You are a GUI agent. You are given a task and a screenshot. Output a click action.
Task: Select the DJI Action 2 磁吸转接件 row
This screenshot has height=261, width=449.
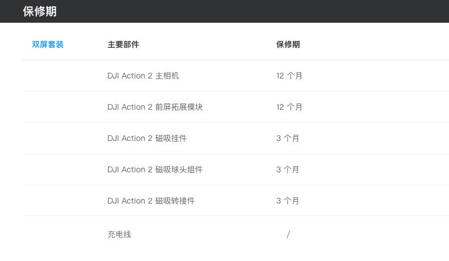coord(236,201)
